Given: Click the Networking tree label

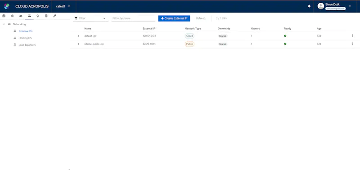Looking at the screenshot, I should click(x=19, y=24).
